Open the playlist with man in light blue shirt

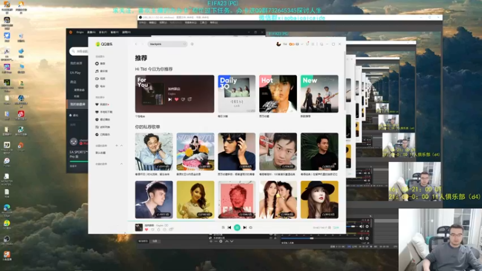(x=154, y=152)
